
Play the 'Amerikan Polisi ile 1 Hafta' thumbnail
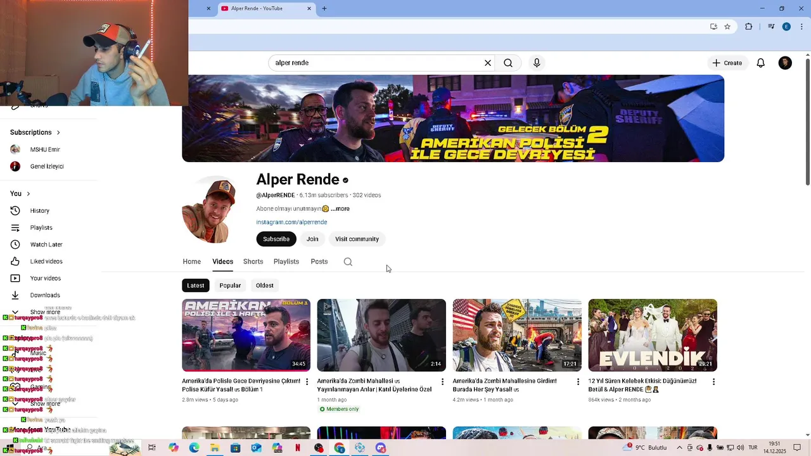(246, 335)
